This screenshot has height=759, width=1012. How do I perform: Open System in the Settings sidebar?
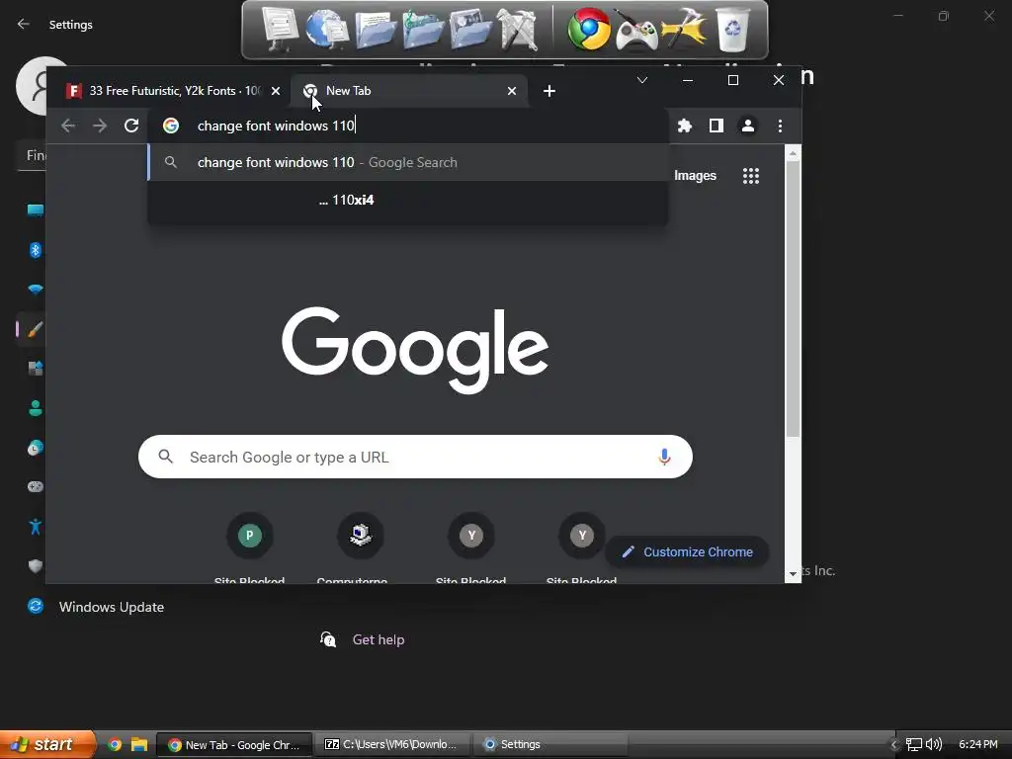tap(35, 210)
